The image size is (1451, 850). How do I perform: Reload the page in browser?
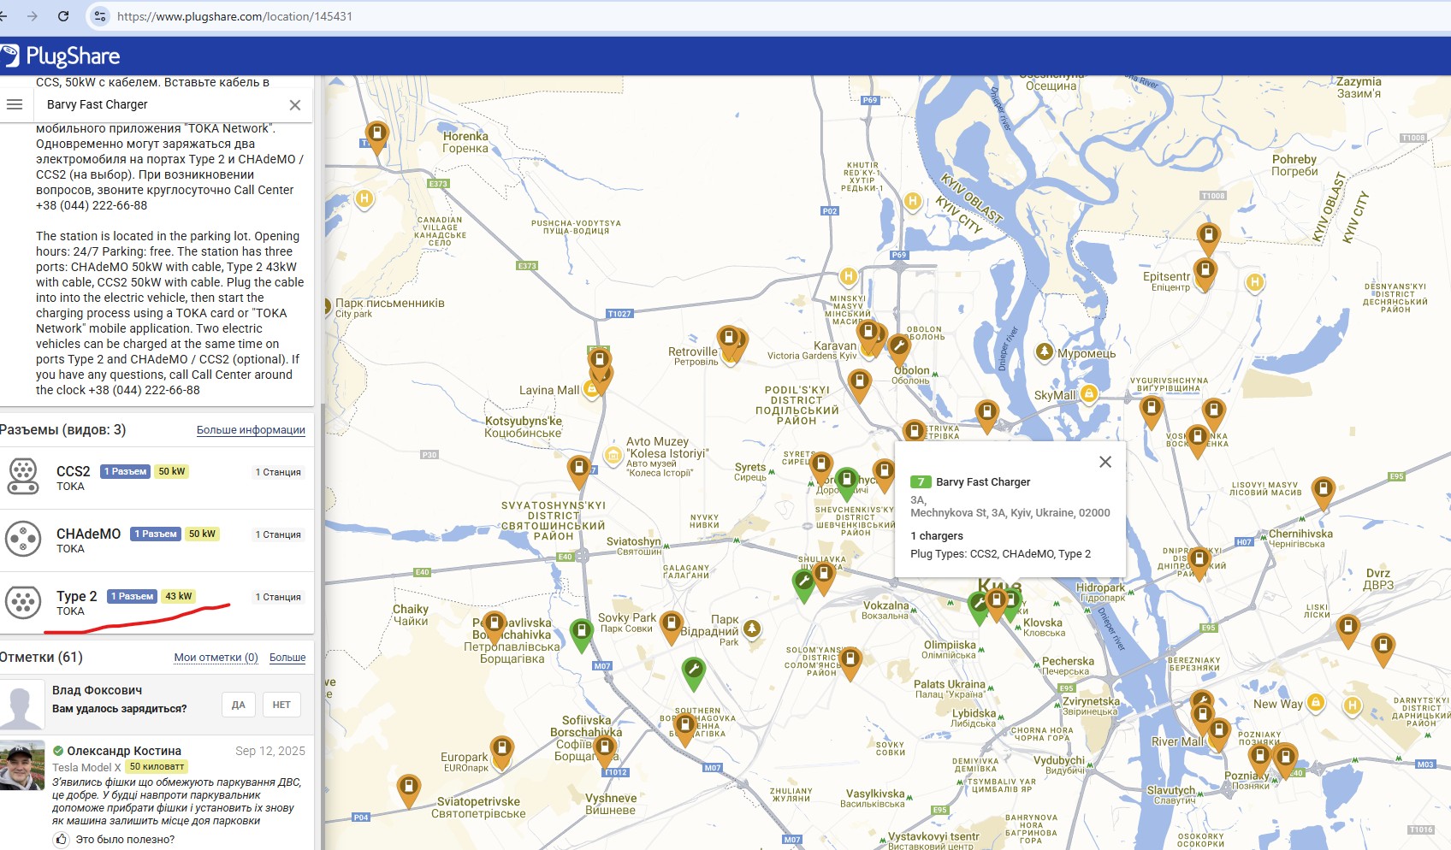[x=63, y=16]
